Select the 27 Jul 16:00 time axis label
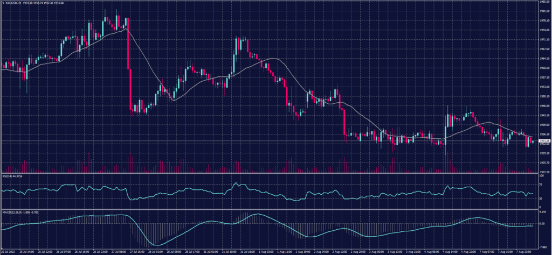 coord(137,251)
